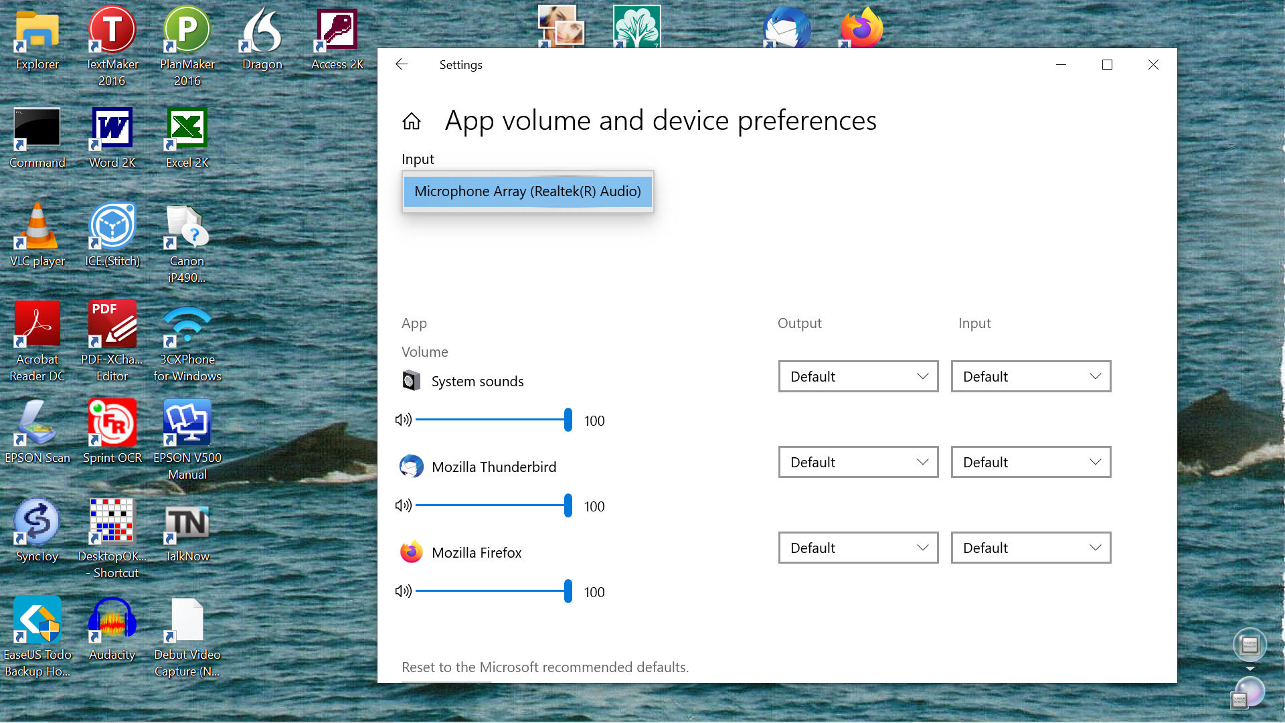Close the Settings window
The width and height of the screenshot is (1285, 723).
tap(1153, 64)
